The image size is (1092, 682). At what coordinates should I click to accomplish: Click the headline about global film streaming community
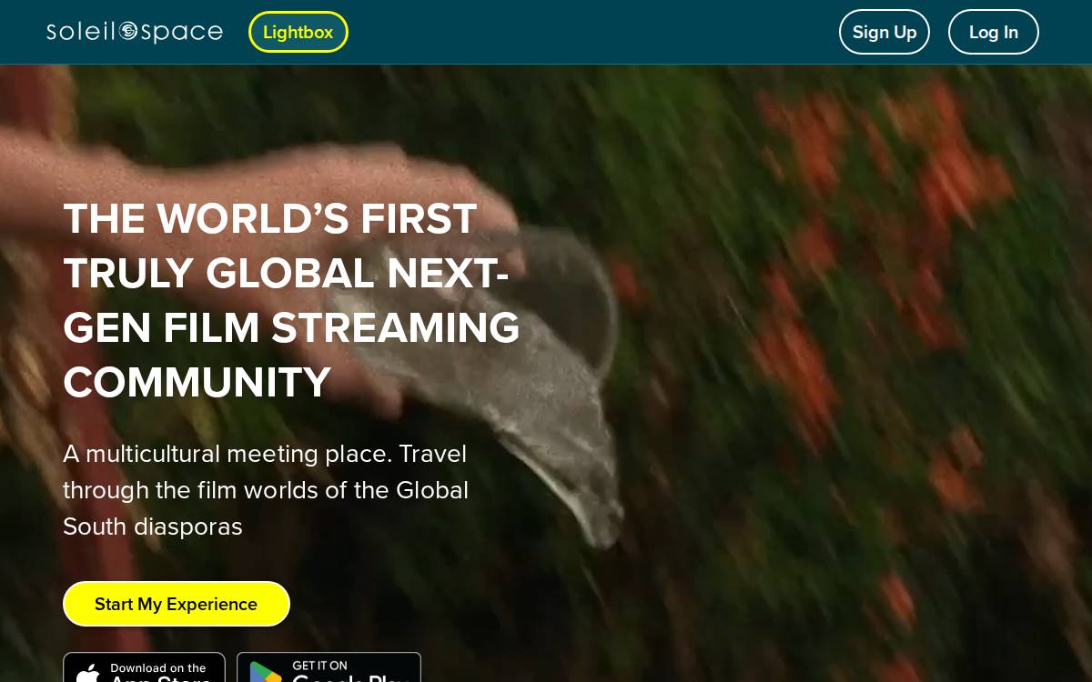pos(291,300)
